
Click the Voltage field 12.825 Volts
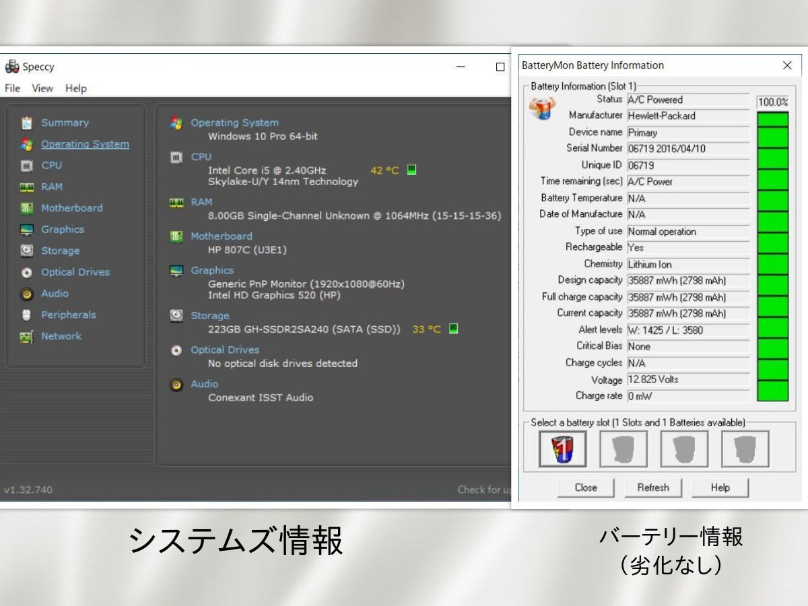tap(688, 380)
